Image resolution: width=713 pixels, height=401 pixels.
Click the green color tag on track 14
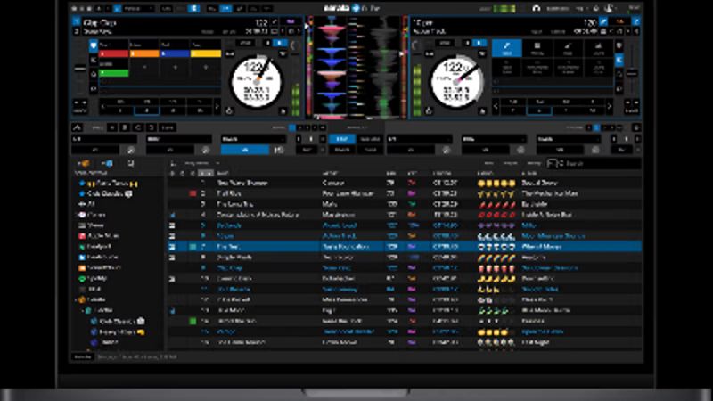193,321
